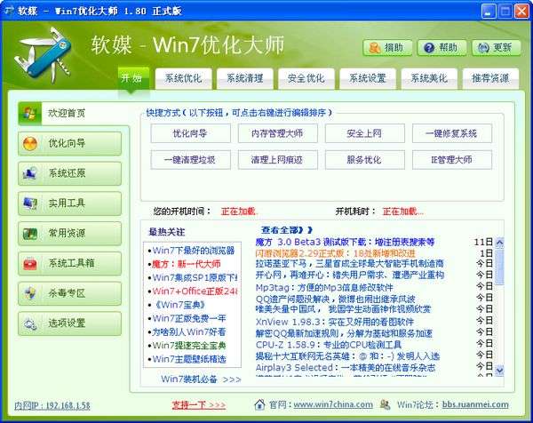Open the CPU-Z 1.58.9 news item
The image size is (533, 423).
click(x=329, y=345)
